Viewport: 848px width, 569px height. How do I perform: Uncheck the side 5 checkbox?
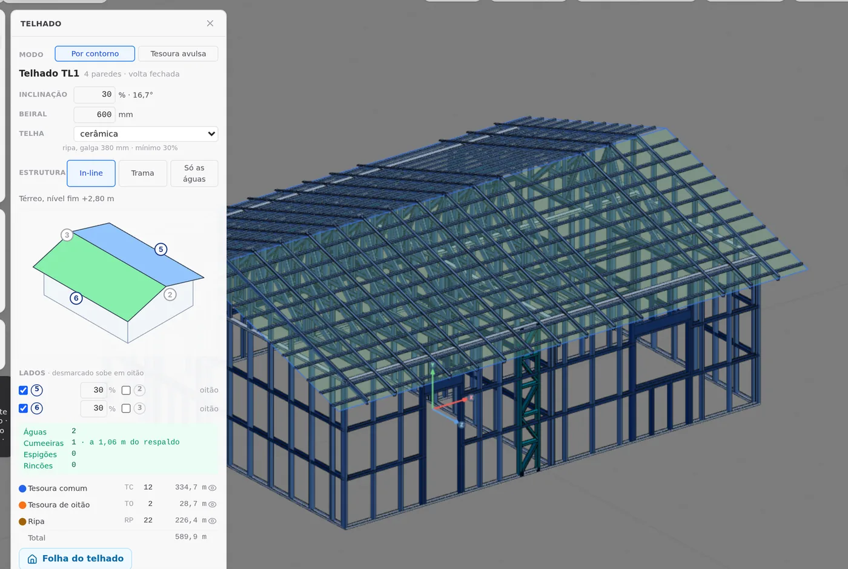(x=24, y=390)
